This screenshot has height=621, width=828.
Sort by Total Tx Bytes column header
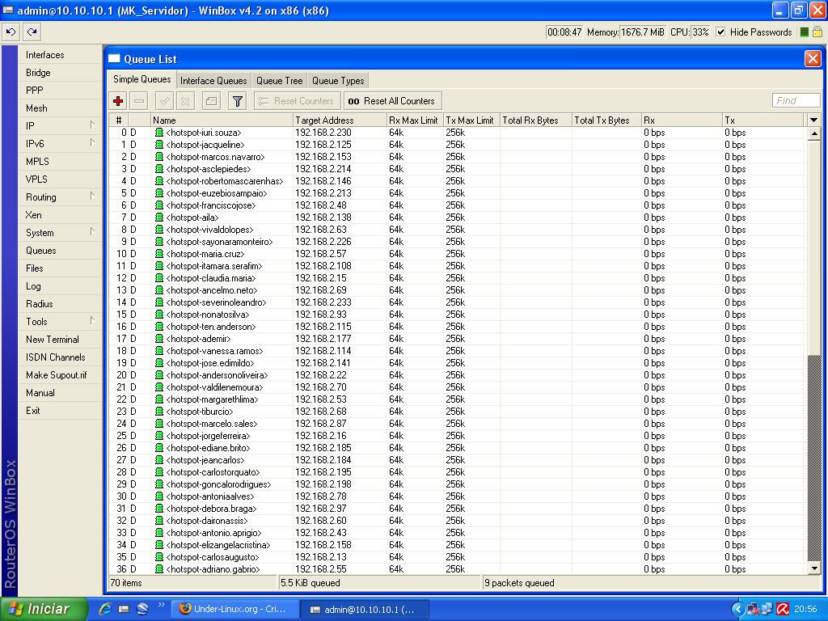click(x=606, y=120)
